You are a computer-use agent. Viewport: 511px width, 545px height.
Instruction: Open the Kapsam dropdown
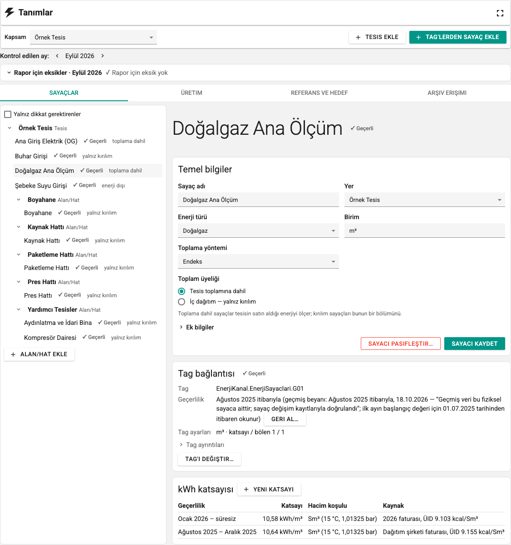93,37
